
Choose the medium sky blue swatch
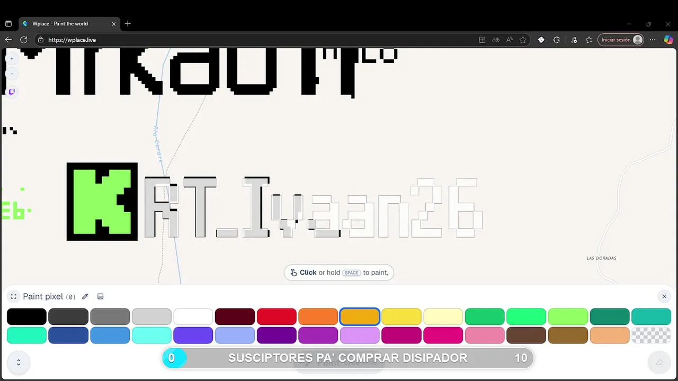pos(110,335)
